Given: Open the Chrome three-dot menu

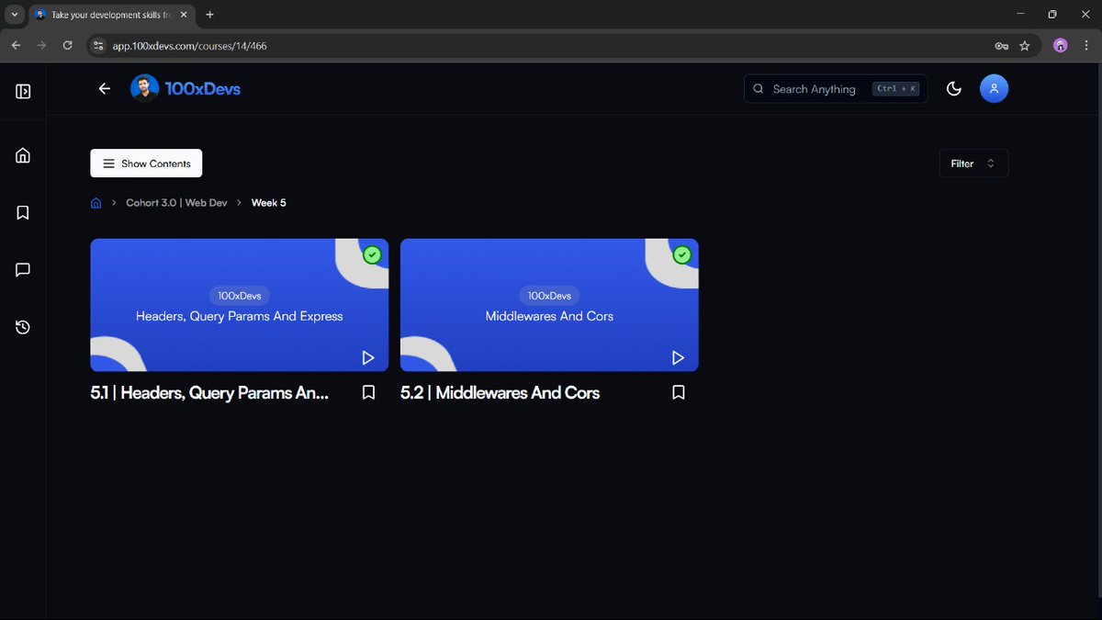Looking at the screenshot, I should tap(1085, 45).
